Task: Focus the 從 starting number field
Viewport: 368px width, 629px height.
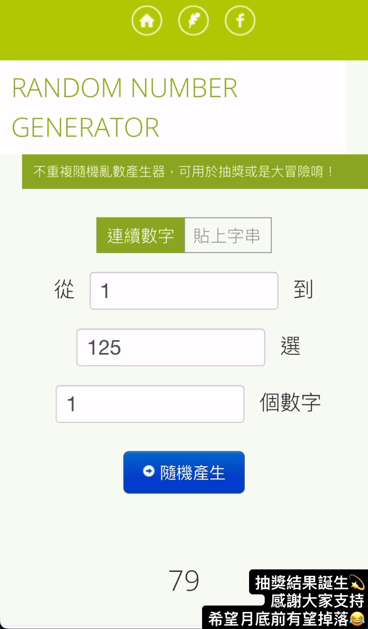Action: click(x=184, y=291)
